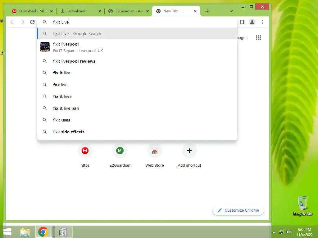The height and width of the screenshot is (238, 318).
Task: Open Chrome's three-dot menu
Action: [x=262, y=22]
